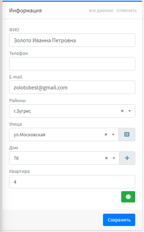Click into the E-mail field zolotobest@gmail.com

72,87
